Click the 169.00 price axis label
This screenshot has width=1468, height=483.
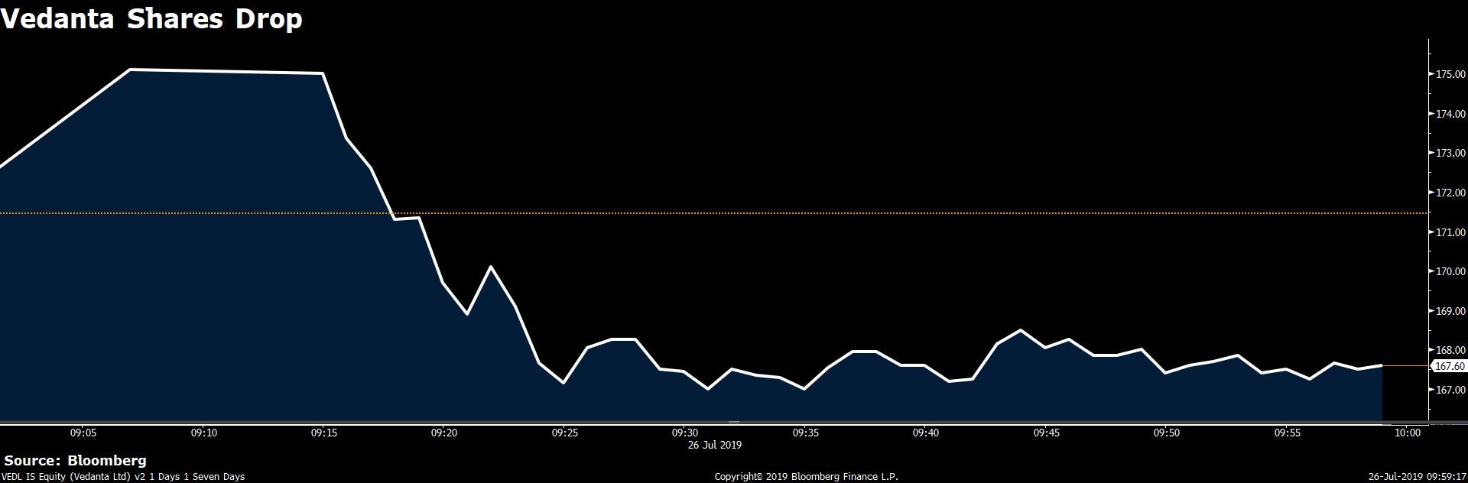[x=1450, y=311]
